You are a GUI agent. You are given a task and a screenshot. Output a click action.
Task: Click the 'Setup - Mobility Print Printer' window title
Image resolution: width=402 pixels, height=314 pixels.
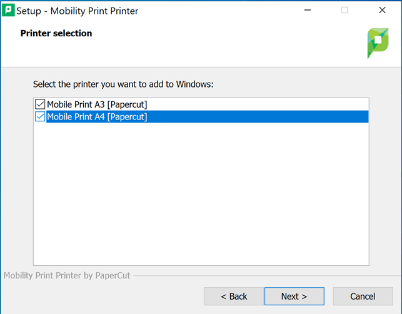tap(77, 11)
